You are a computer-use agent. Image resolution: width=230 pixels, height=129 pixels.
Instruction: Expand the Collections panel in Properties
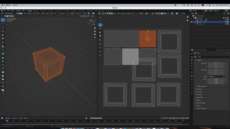pyautogui.click(x=199, y=92)
